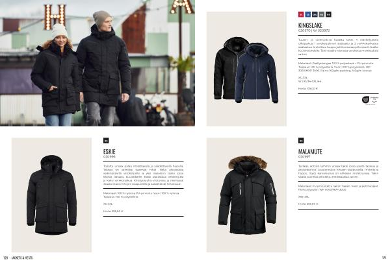Screen dimensions: 390x264
Task: Click the Eskie black parka image
Action: pos(51,195)
